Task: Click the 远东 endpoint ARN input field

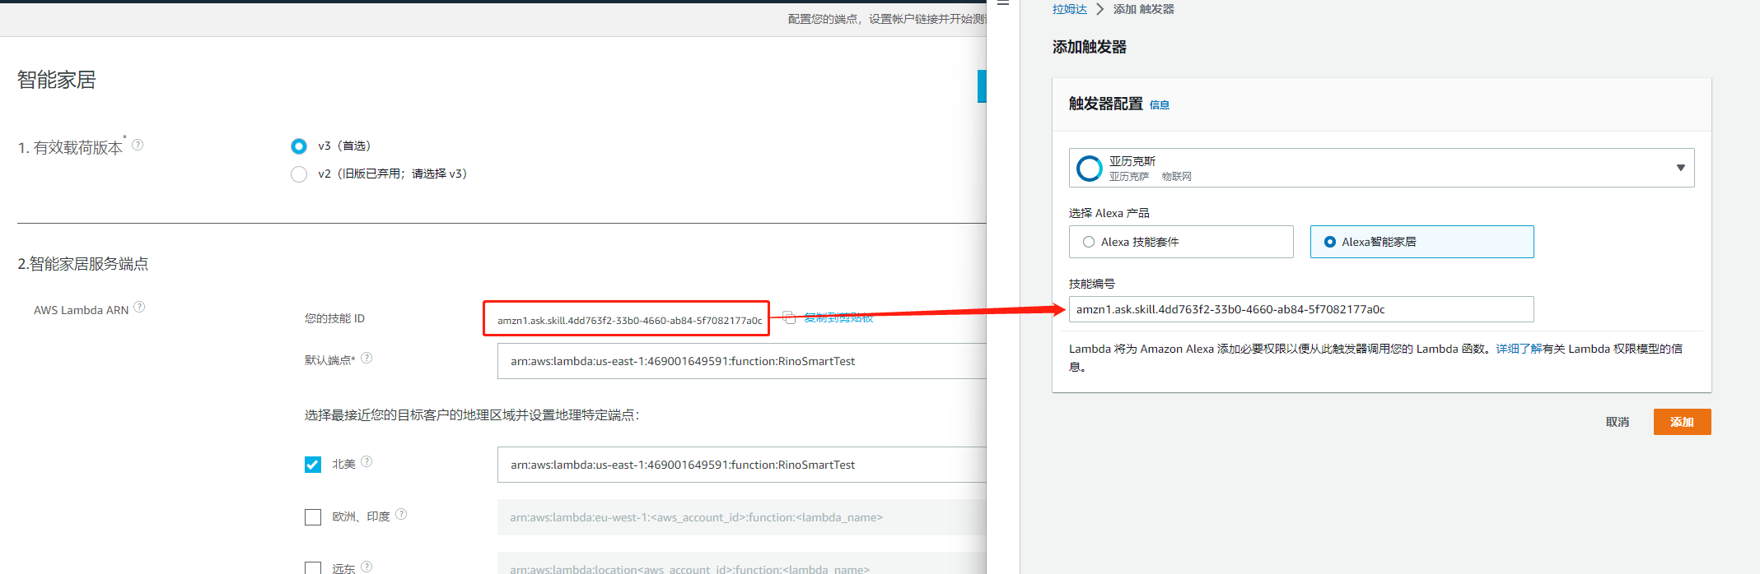Action: point(741,563)
